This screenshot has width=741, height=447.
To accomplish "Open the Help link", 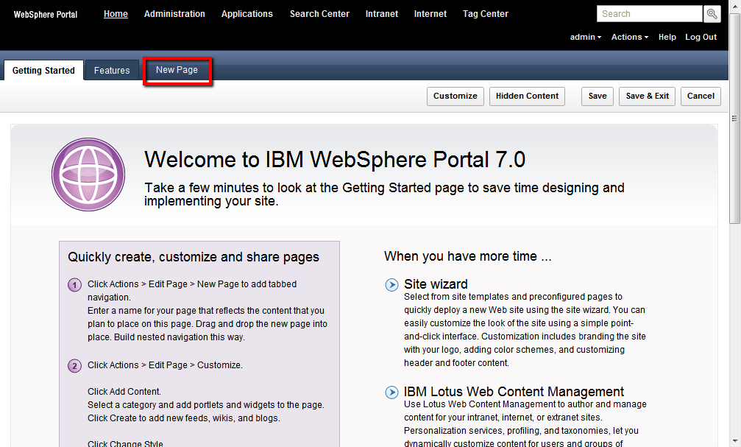I will [667, 37].
